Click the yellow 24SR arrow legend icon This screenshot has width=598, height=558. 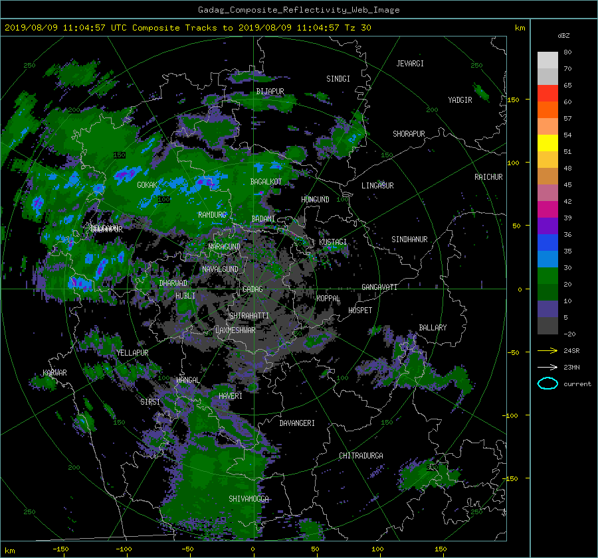(548, 351)
